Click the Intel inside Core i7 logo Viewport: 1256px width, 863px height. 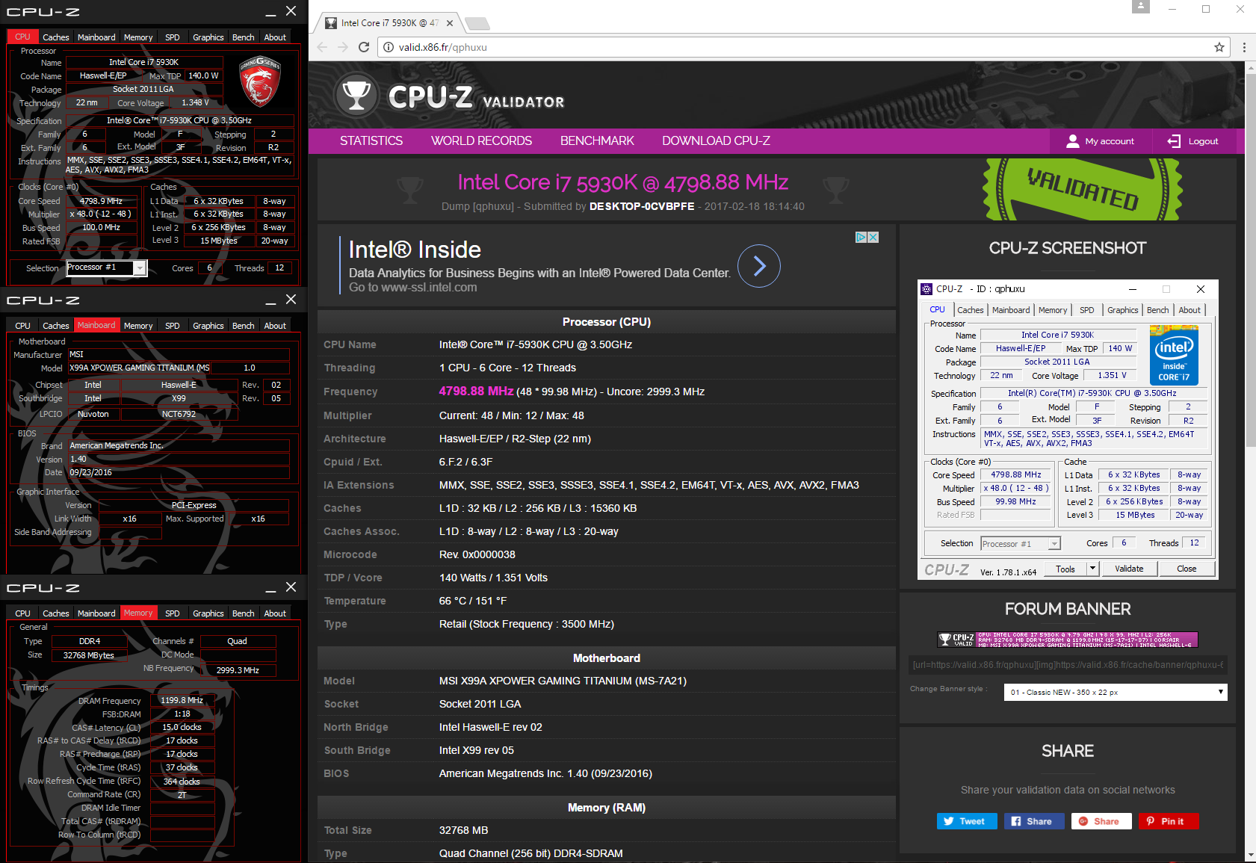coord(1174,355)
